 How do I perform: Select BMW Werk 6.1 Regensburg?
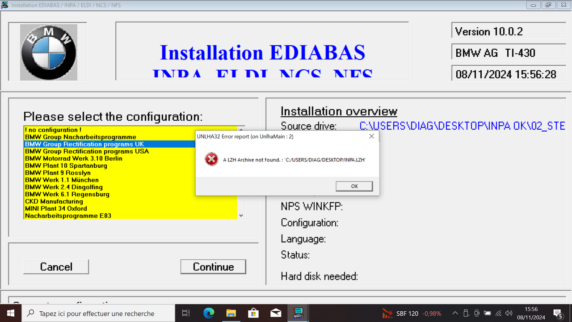[130, 194]
